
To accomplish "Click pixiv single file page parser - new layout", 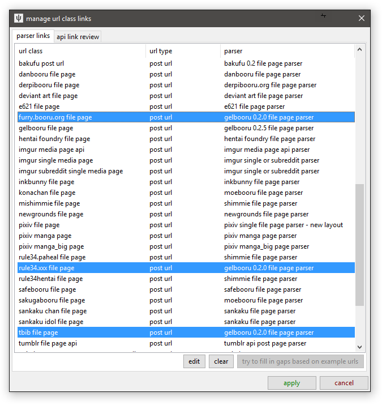I will [284, 225].
